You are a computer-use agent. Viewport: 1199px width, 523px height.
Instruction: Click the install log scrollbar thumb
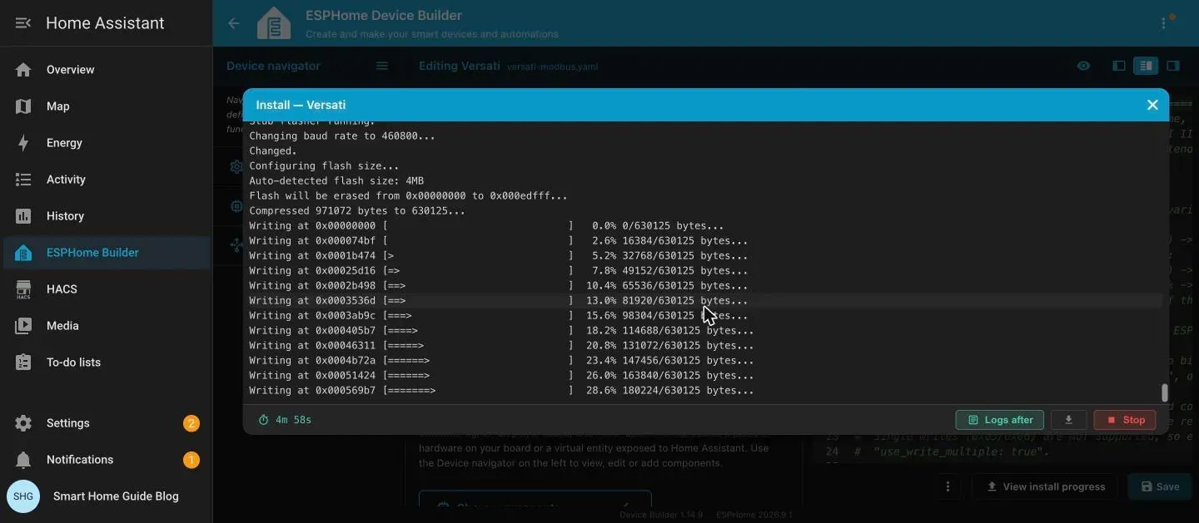click(x=1165, y=392)
